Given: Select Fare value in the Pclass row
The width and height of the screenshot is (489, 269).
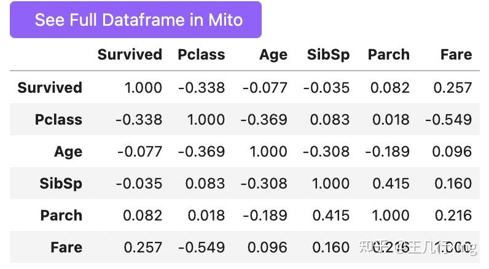Looking at the screenshot, I should coord(448,120).
